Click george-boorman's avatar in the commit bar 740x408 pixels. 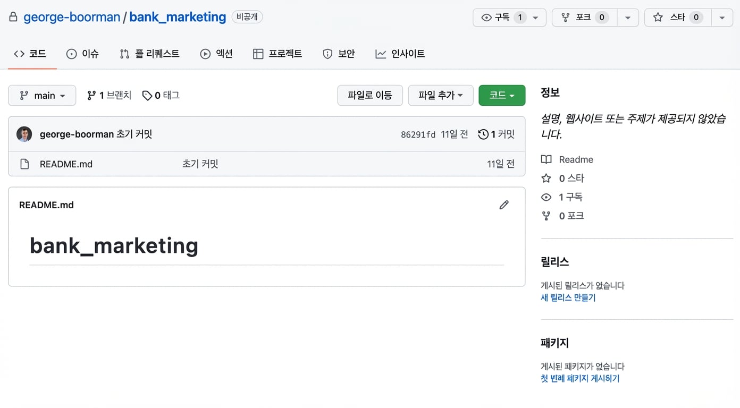click(24, 134)
